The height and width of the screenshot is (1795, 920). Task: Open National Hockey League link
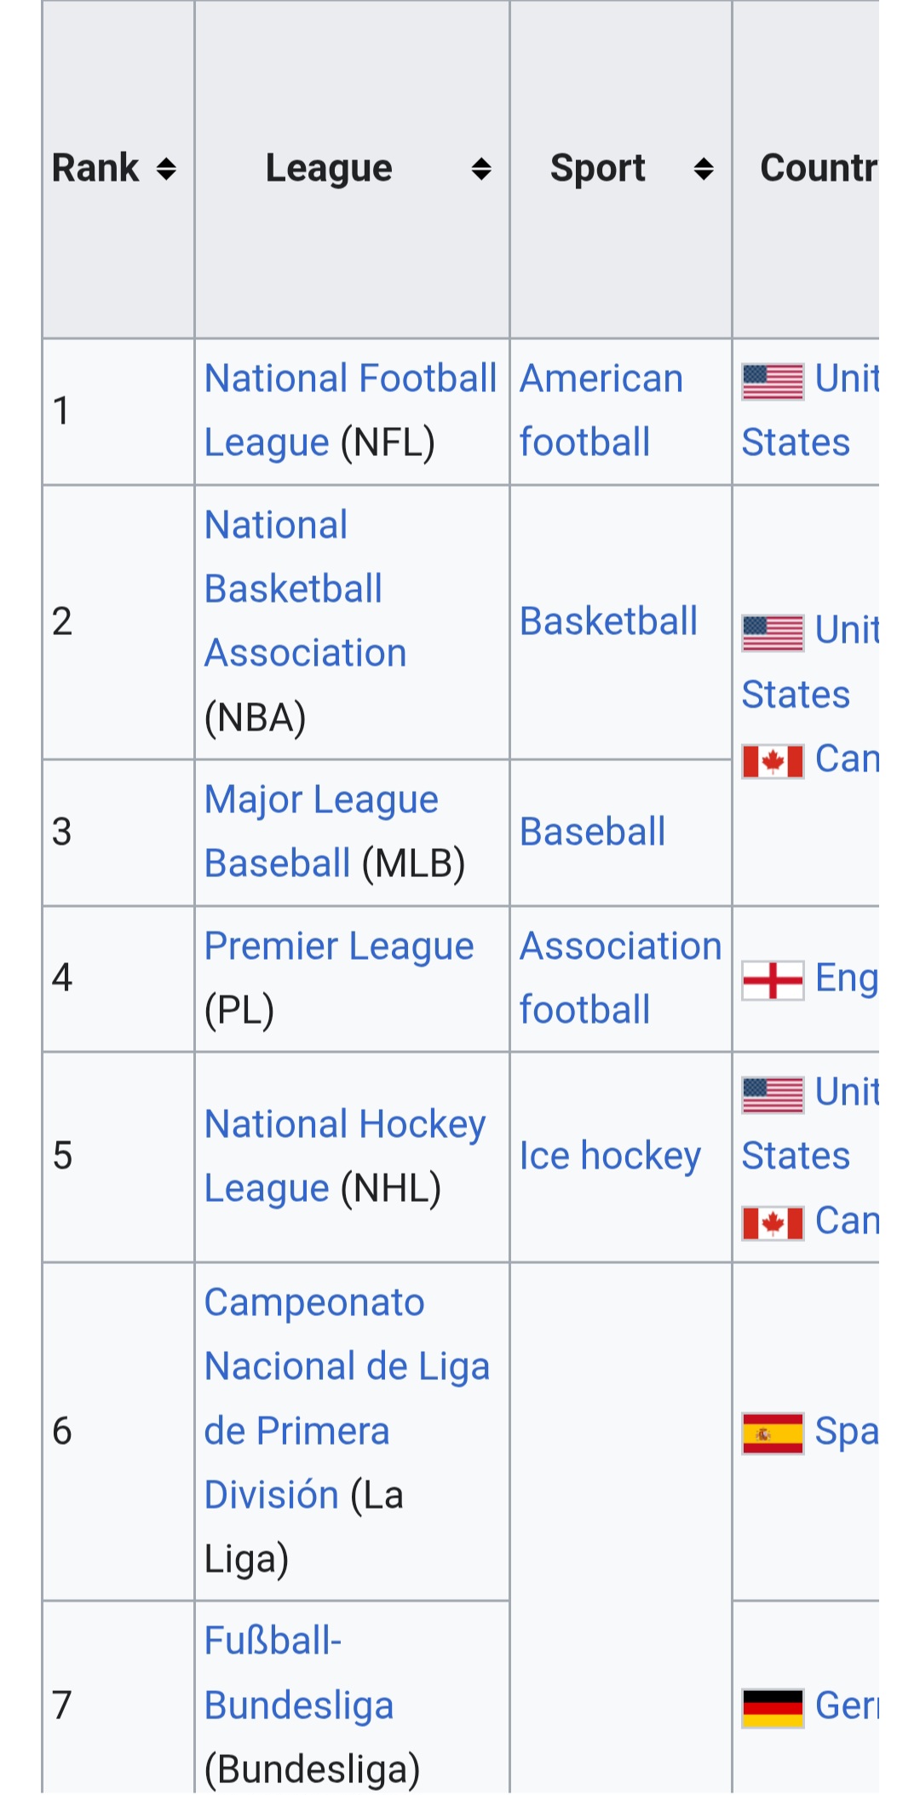click(x=345, y=1156)
